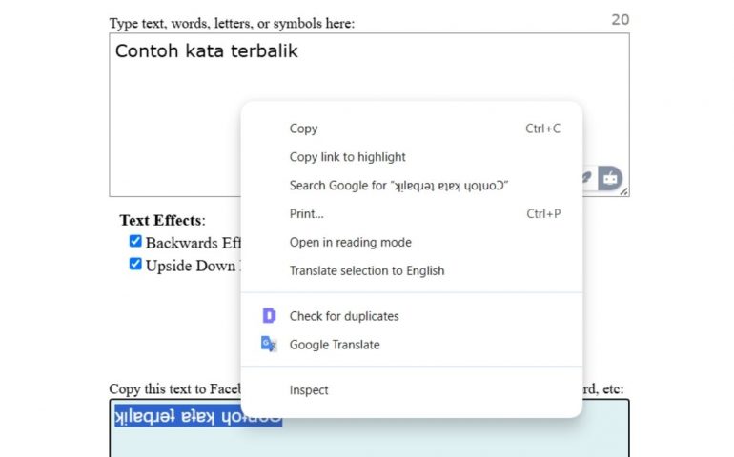Click the textarea resize handle corner
This screenshot has width=734, height=457.
click(624, 191)
